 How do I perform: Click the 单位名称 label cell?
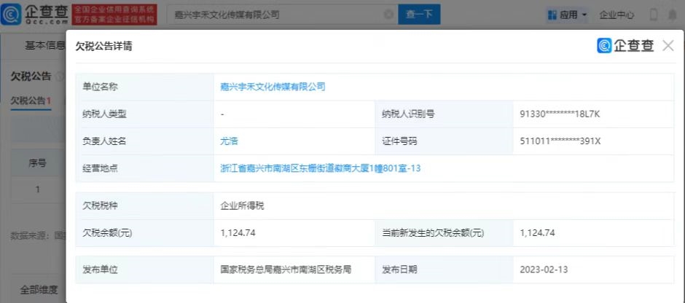pos(144,87)
